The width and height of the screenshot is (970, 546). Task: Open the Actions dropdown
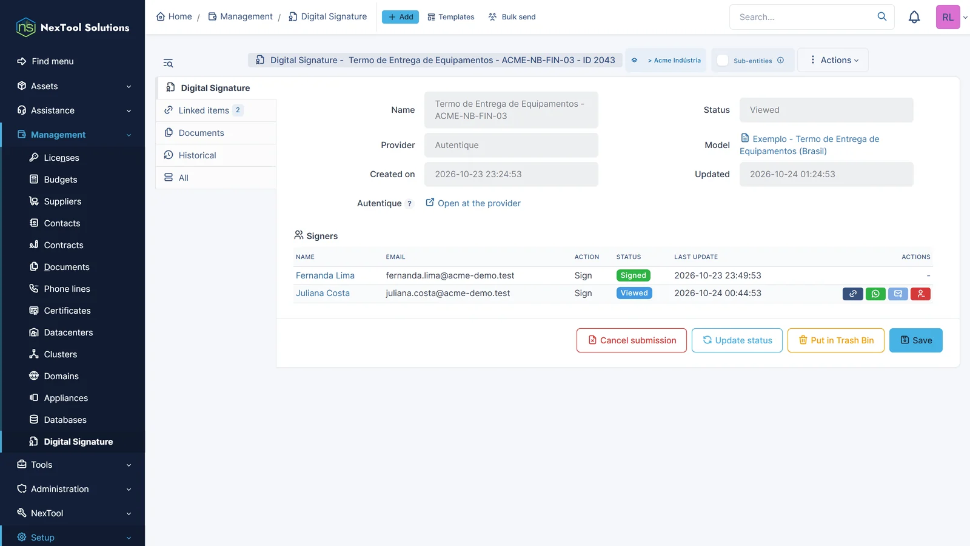(833, 60)
